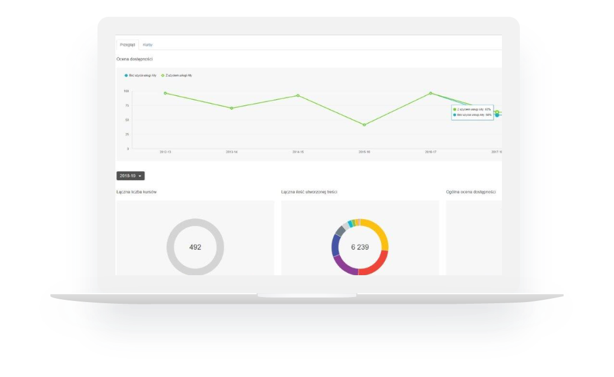Click the chart tooltip showing Ally percentages

pyautogui.click(x=472, y=112)
